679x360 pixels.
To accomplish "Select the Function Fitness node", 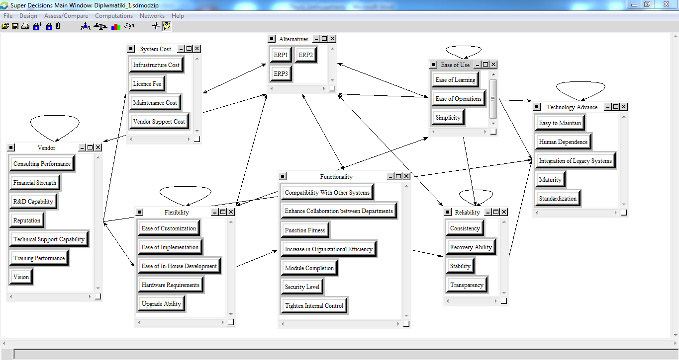I will (305, 230).
